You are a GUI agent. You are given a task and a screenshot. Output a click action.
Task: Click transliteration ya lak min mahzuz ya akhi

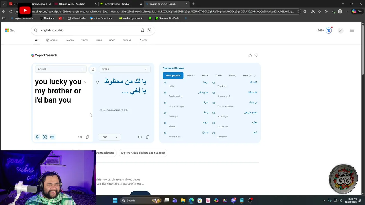114,110
